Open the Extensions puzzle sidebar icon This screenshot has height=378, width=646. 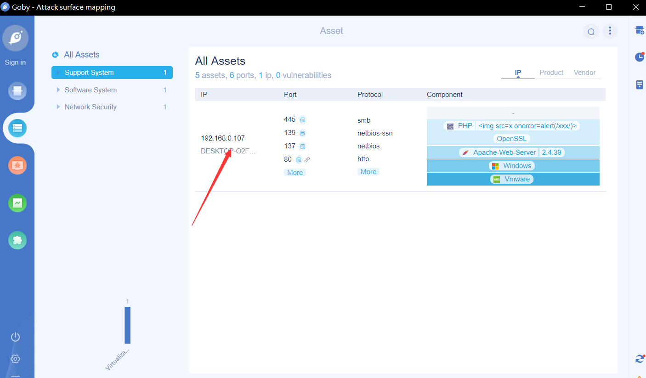click(17, 240)
